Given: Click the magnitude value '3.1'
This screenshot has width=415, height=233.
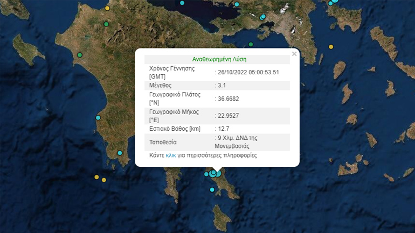Looking at the screenshot, I should (x=222, y=86).
